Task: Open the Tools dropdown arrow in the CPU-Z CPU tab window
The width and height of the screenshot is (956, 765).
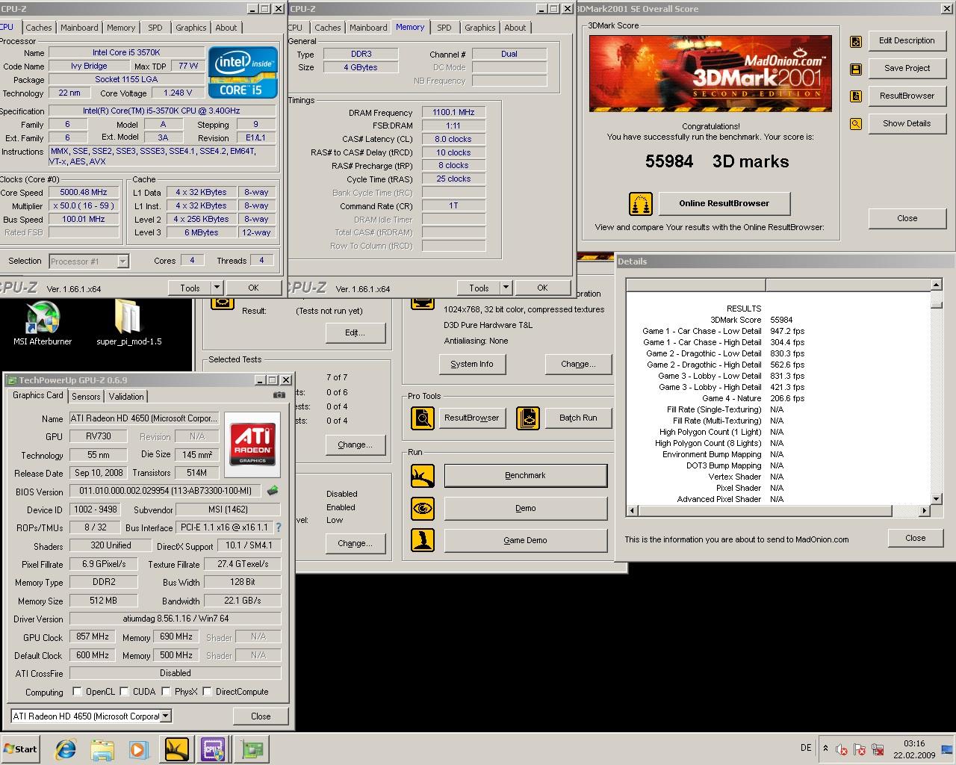Action: (217, 288)
